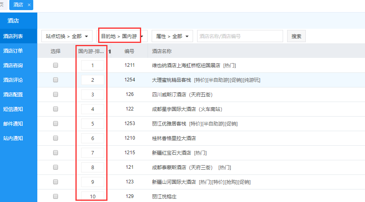Click the 编号 column header
Viewport: 365px width, 202px height.
coord(129,51)
